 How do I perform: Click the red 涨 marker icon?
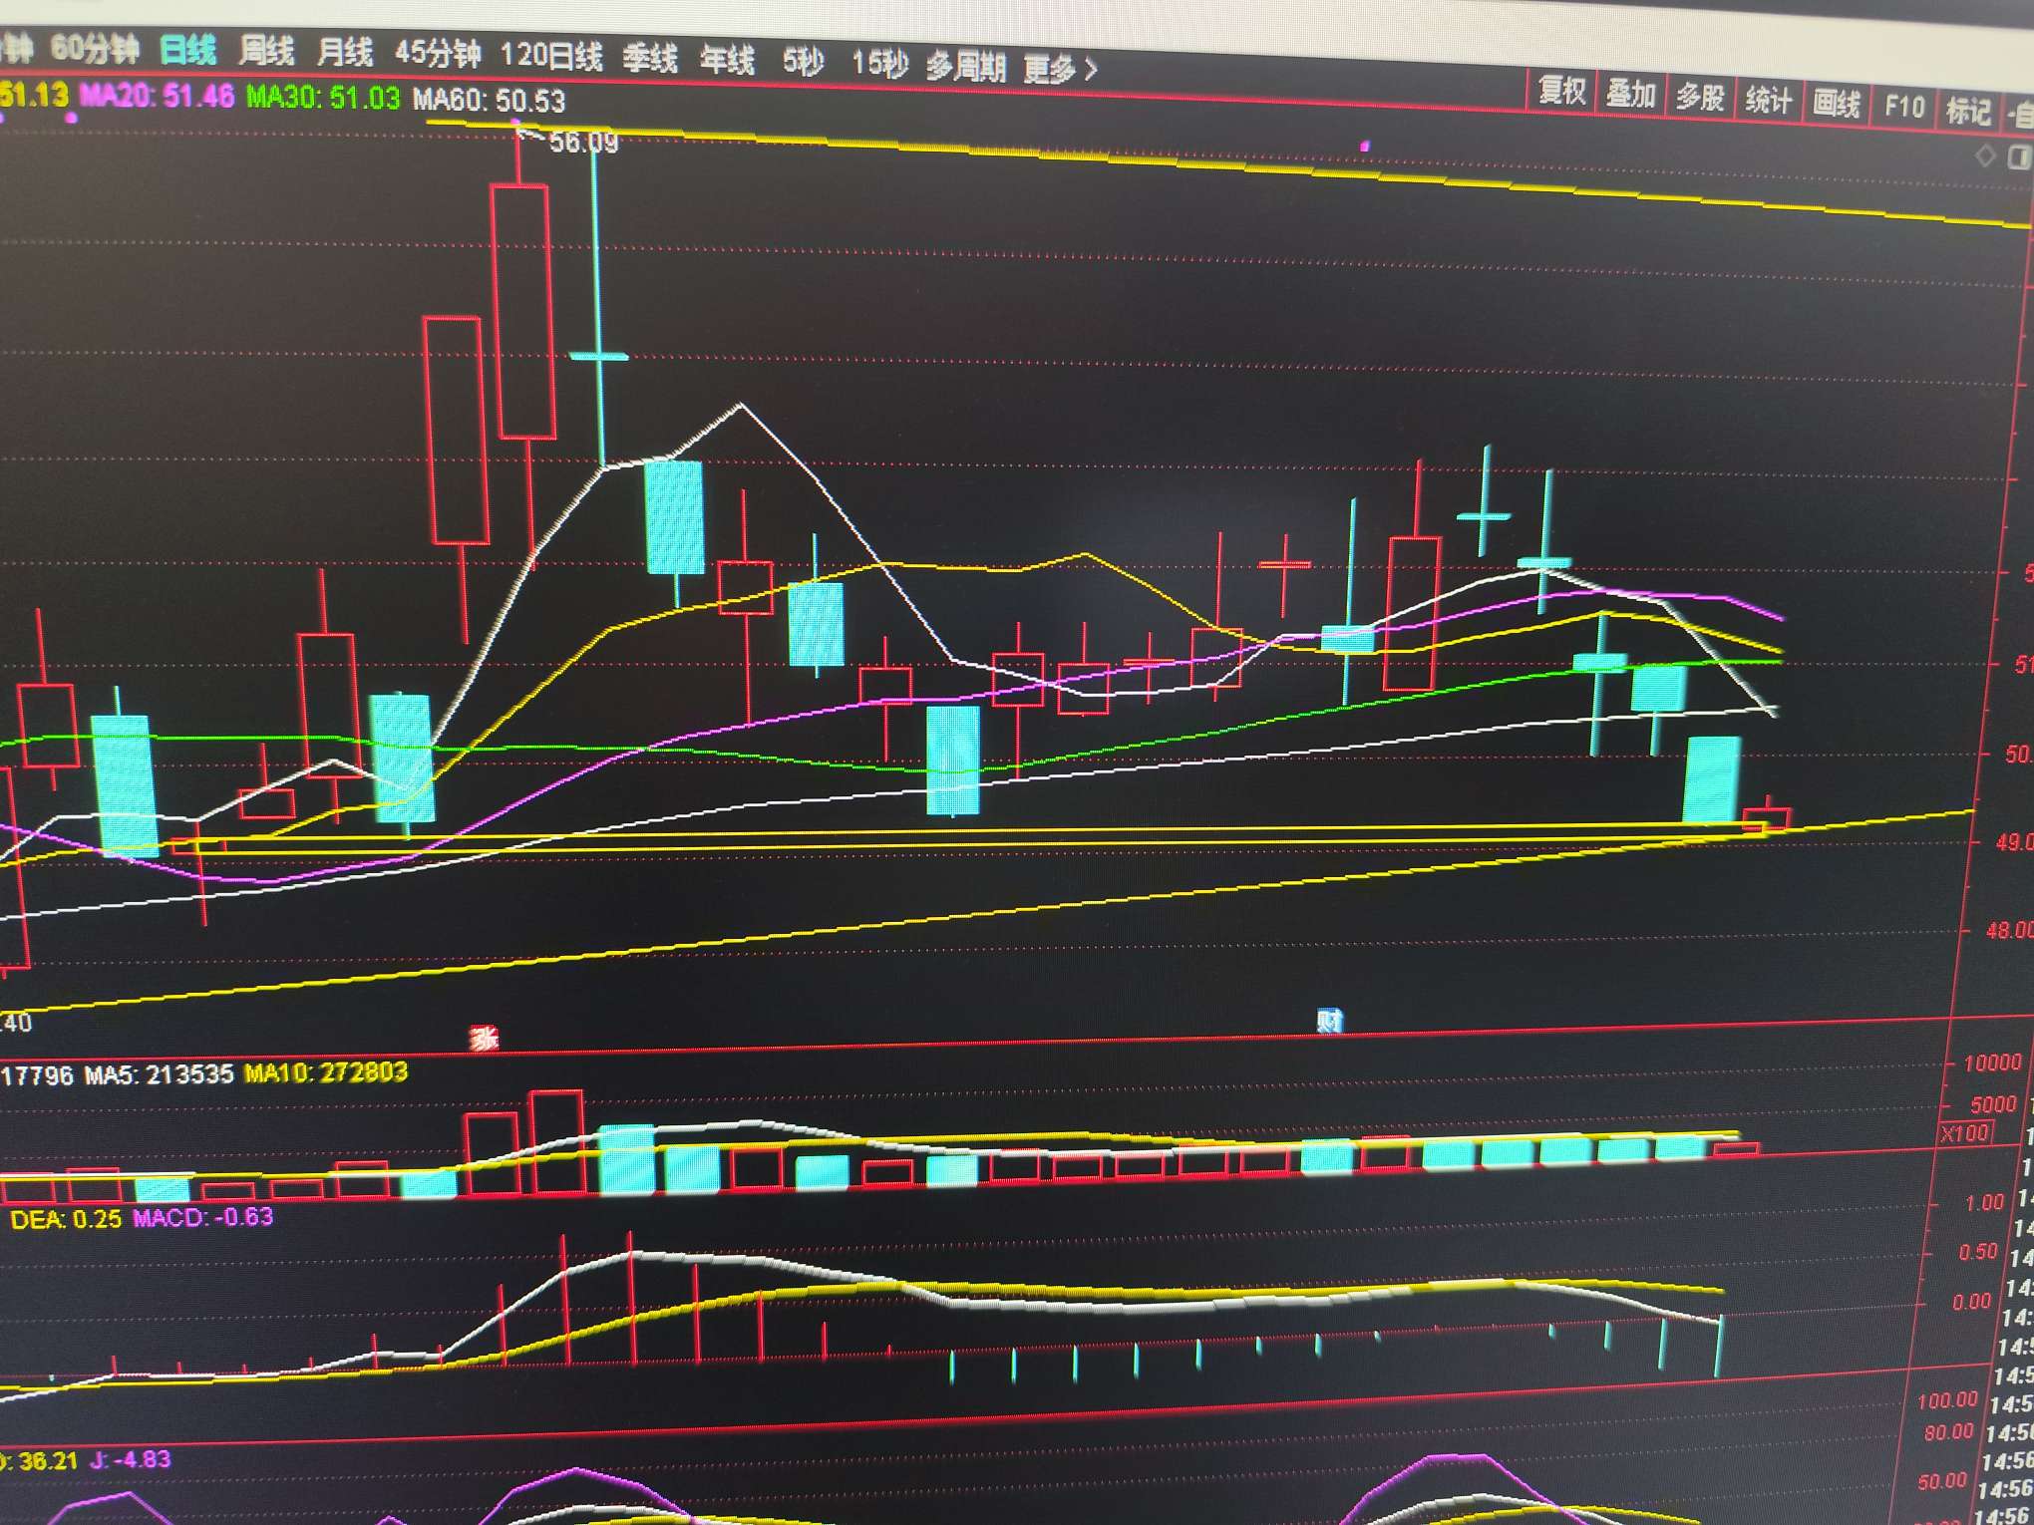[x=484, y=1040]
